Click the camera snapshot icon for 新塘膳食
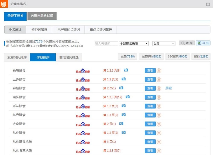 (x=126, y=70)
